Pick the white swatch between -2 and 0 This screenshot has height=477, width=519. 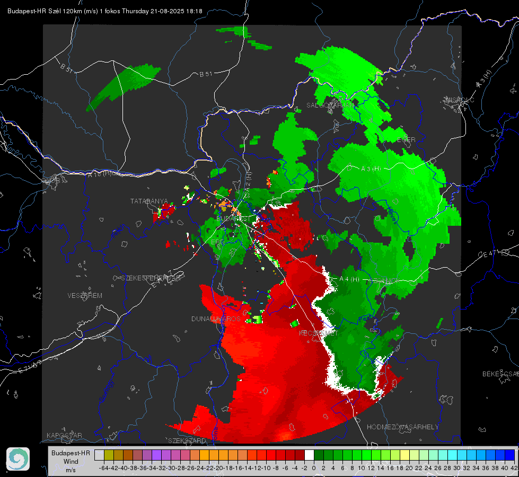click(x=309, y=455)
